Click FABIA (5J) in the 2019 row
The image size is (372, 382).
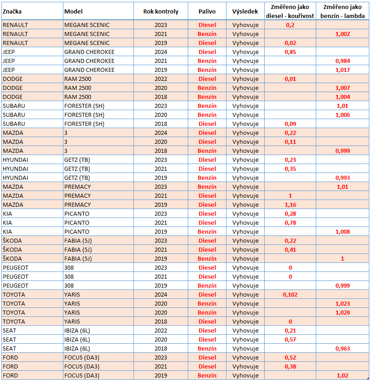click(78, 259)
